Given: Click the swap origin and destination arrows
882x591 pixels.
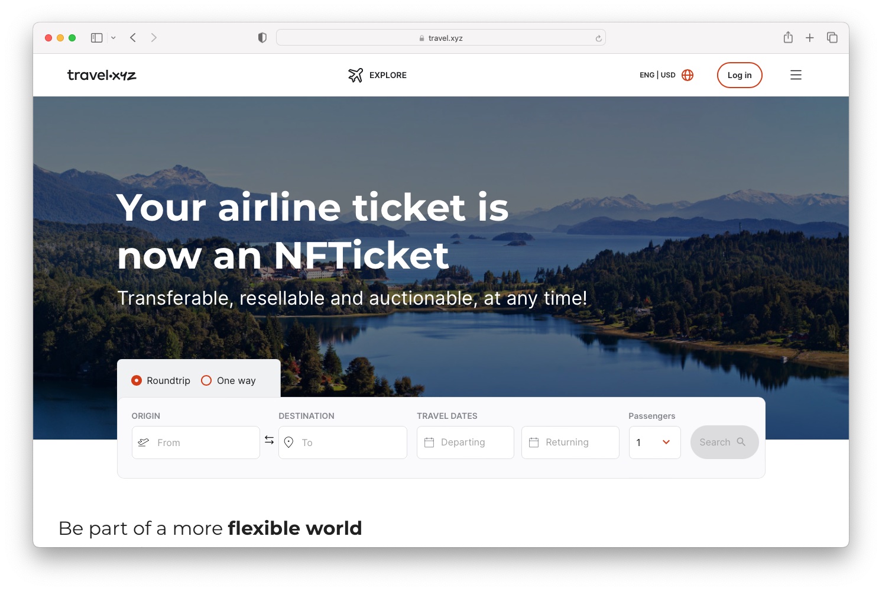Looking at the screenshot, I should click(269, 440).
